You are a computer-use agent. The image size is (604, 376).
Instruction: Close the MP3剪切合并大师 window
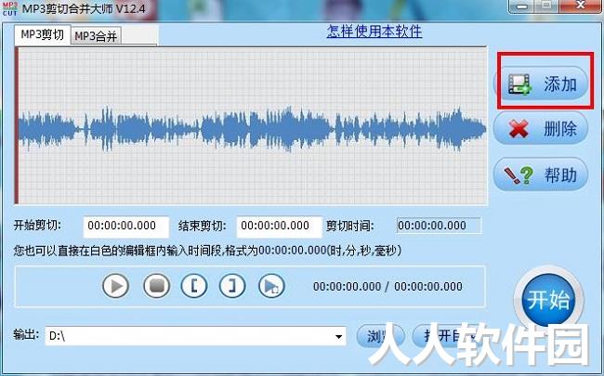pos(580,6)
